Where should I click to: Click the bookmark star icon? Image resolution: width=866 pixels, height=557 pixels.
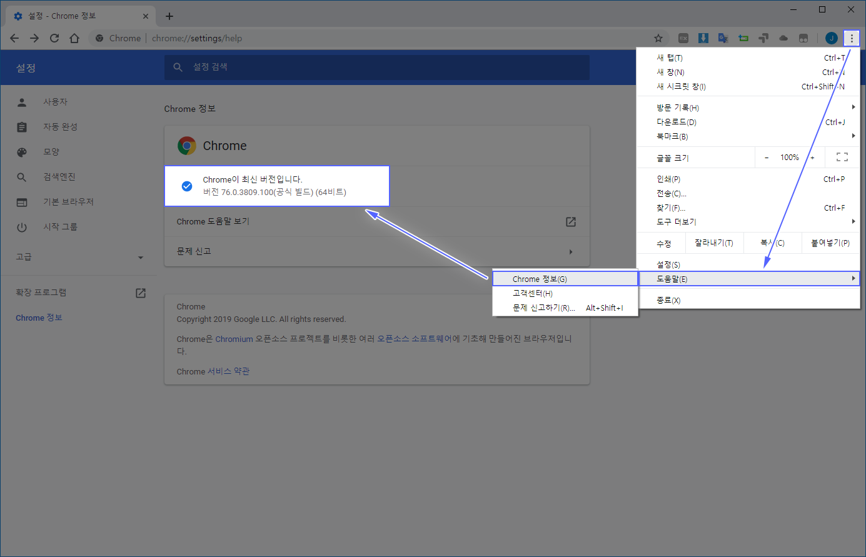tap(658, 38)
